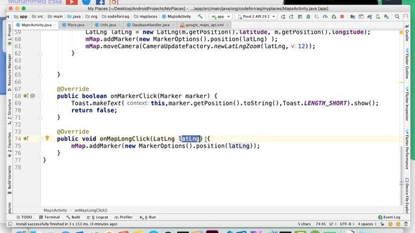Screen dimensions: 415x233
Task: Collapse the code fold at line 74
Action: tap(40, 139)
